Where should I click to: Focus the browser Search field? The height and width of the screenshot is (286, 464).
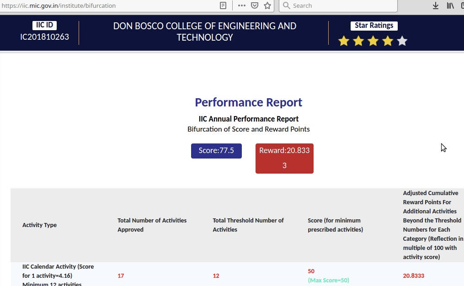click(338, 5)
